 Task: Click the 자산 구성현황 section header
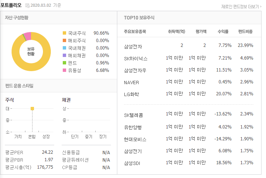[x=16, y=18]
